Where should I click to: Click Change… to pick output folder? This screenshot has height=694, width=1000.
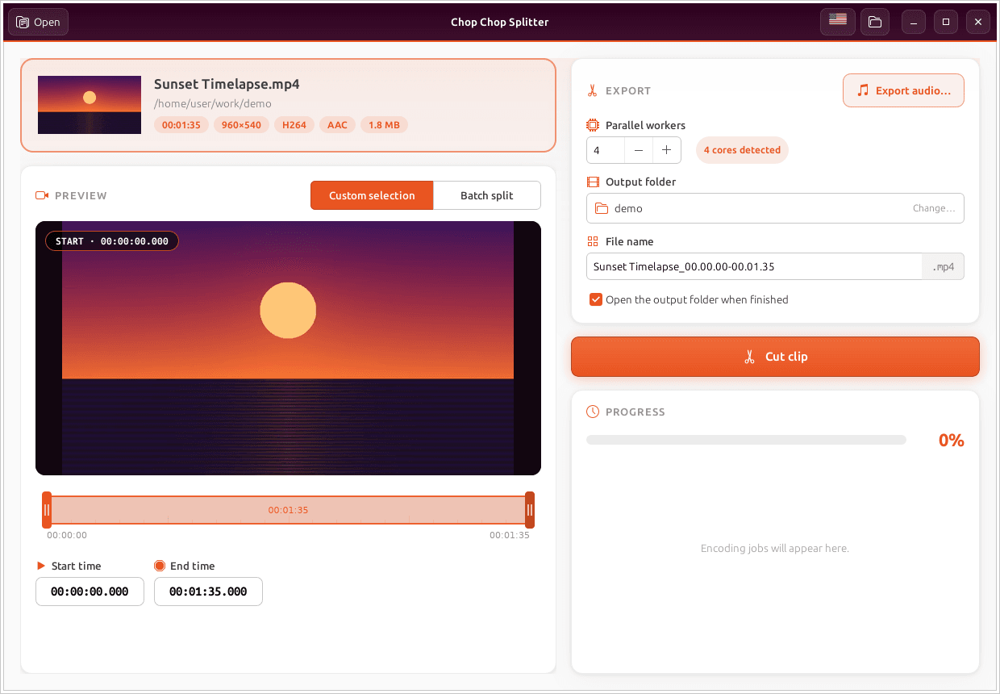[934, 208]
